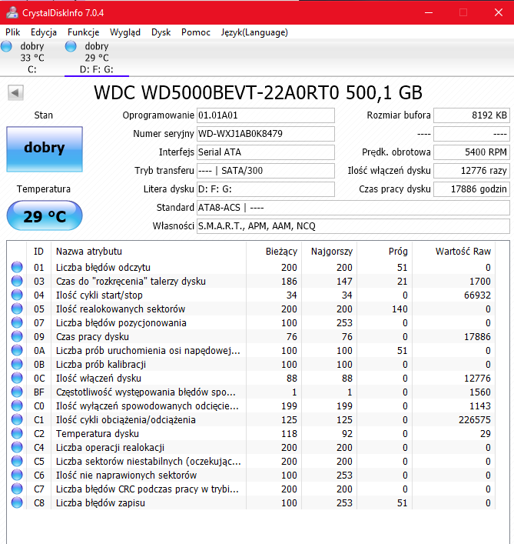Select the 'Liczba błędów odczytu' attribute row
This screenshot has height=544, width=514.
coord(250,267)
